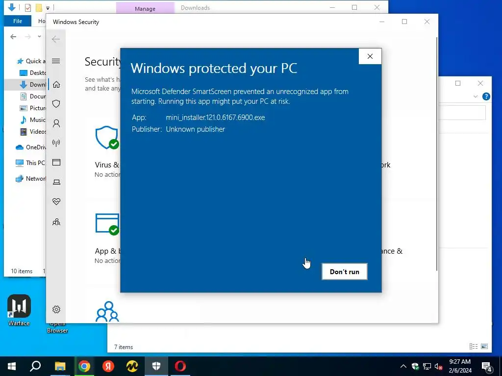
Task: Open the notification center icon
Action: 487,367
